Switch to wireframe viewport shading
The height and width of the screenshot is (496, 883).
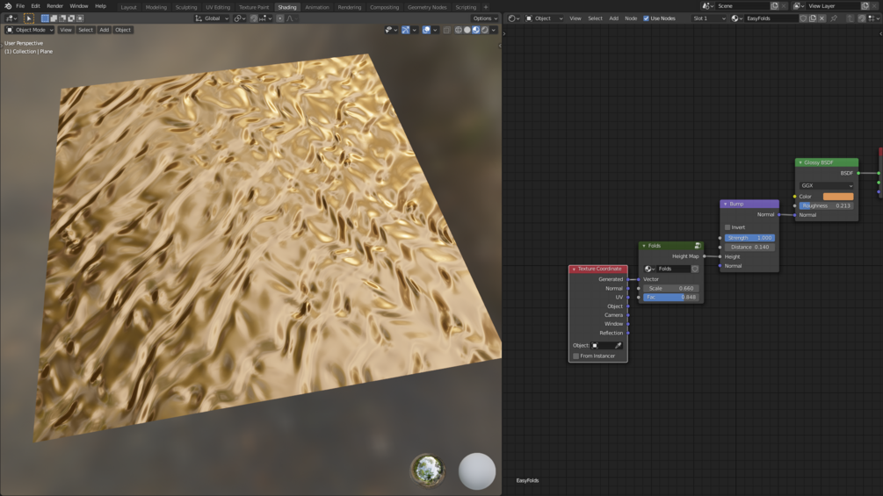coord(459,30)
